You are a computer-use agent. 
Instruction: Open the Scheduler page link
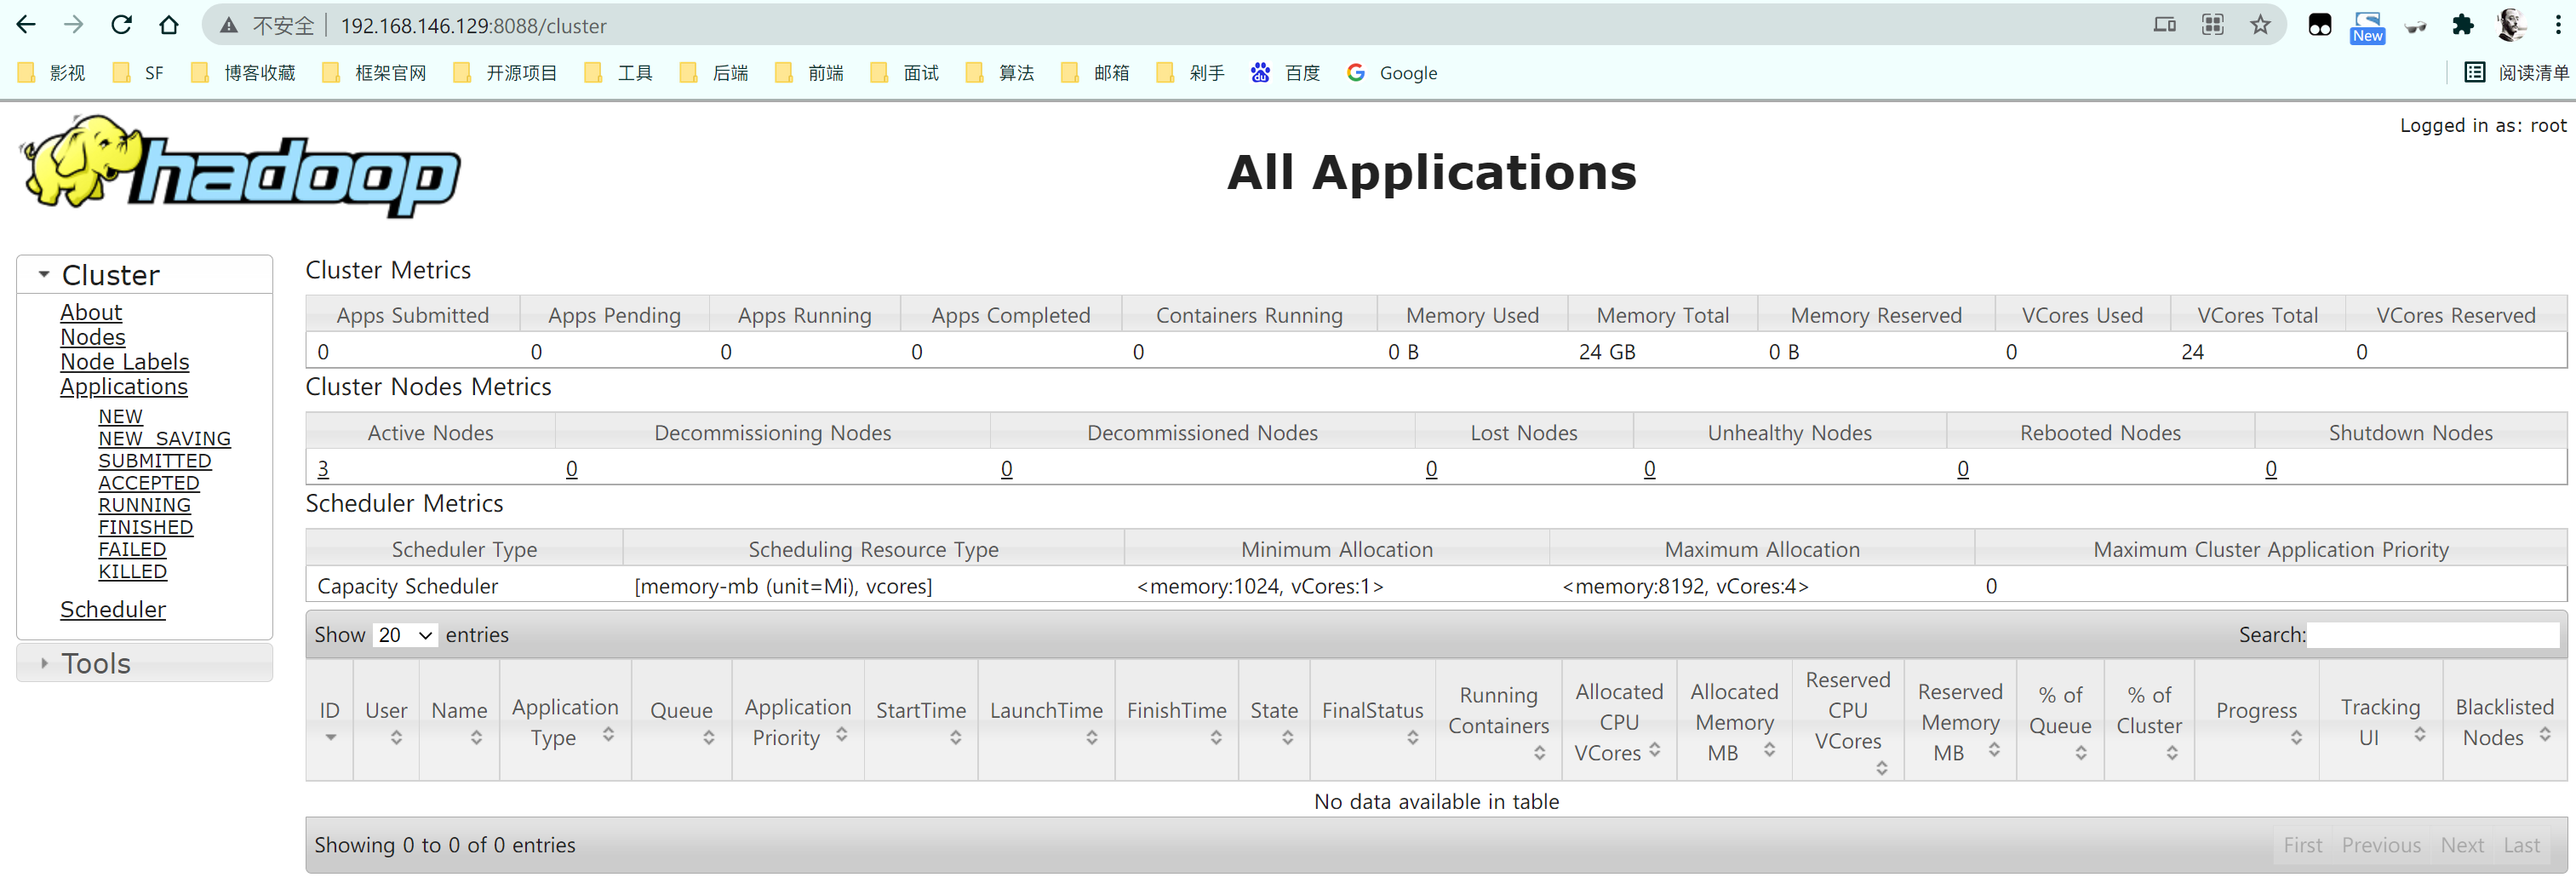click(x=113, y=609)
